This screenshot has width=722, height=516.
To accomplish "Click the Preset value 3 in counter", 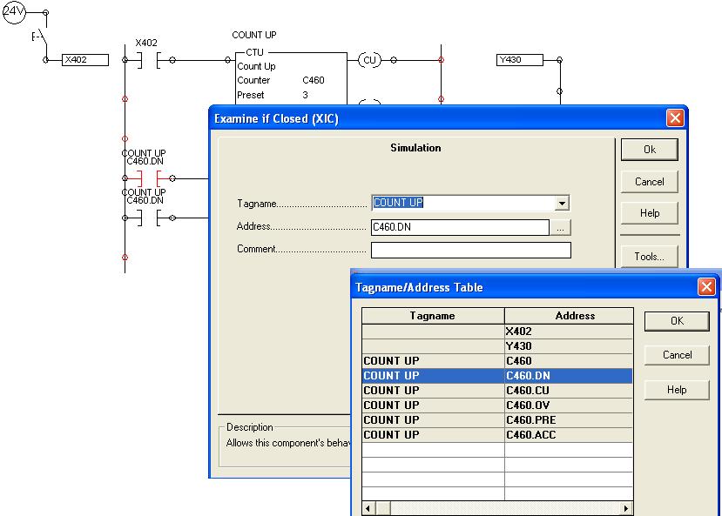I will click(x=305, y=95).
